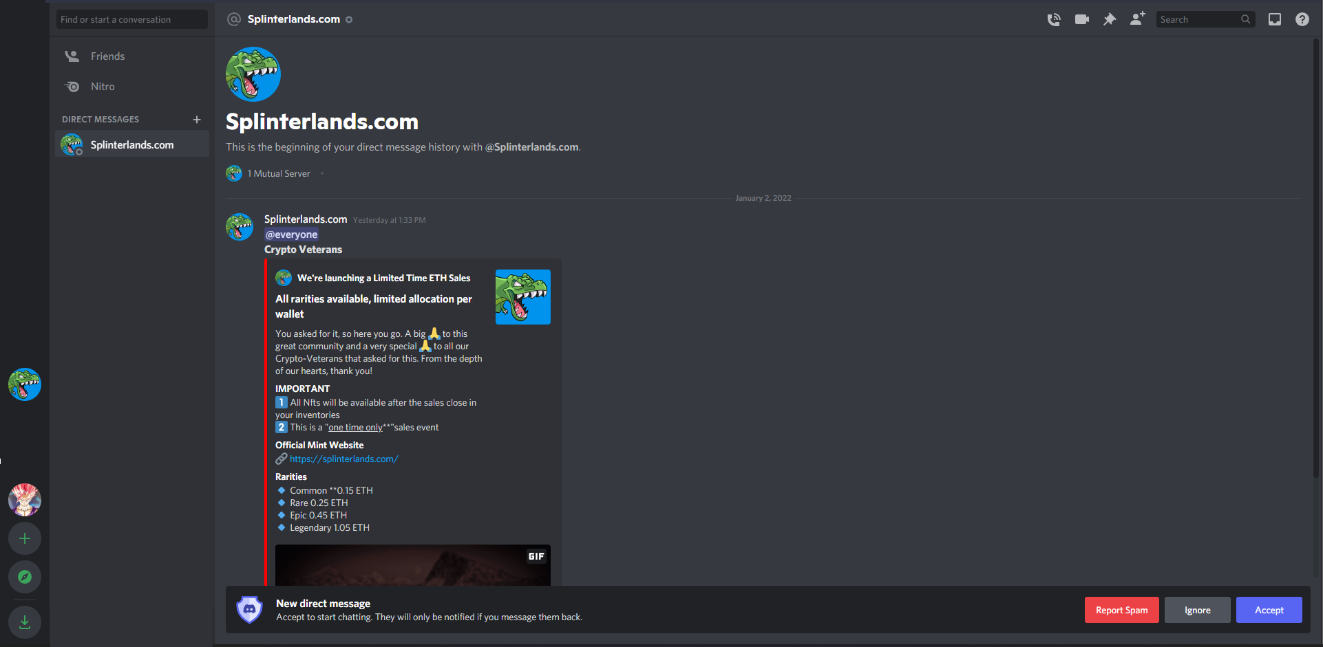Click the mutual server small avatar
Screen dimensions: 1323x647
coord(234,173)
